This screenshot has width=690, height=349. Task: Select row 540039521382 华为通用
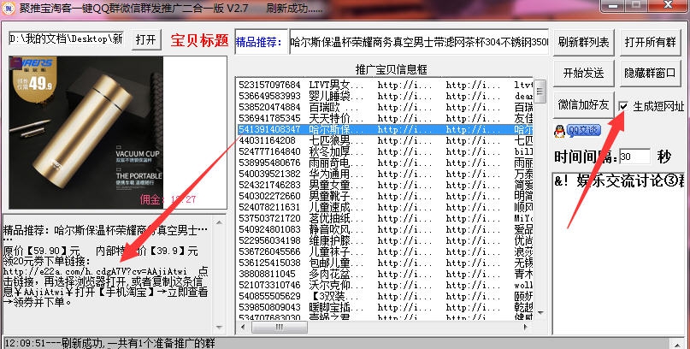coord(385,174)
